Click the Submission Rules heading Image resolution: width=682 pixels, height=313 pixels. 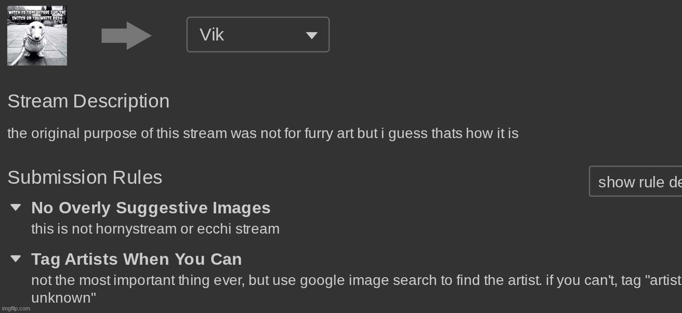pos(85,178)
